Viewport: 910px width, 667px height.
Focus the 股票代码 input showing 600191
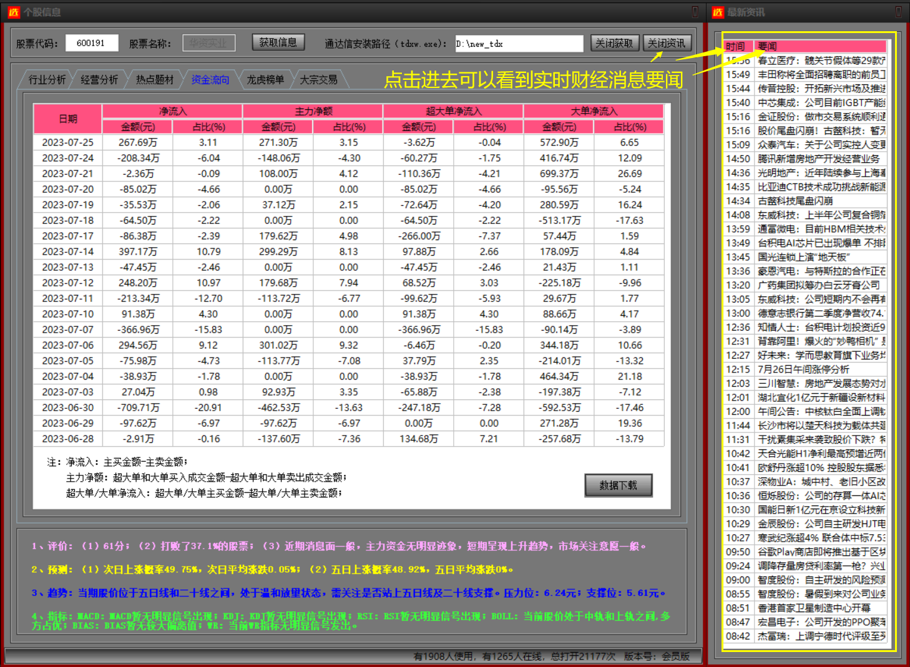tap(91, 43)
